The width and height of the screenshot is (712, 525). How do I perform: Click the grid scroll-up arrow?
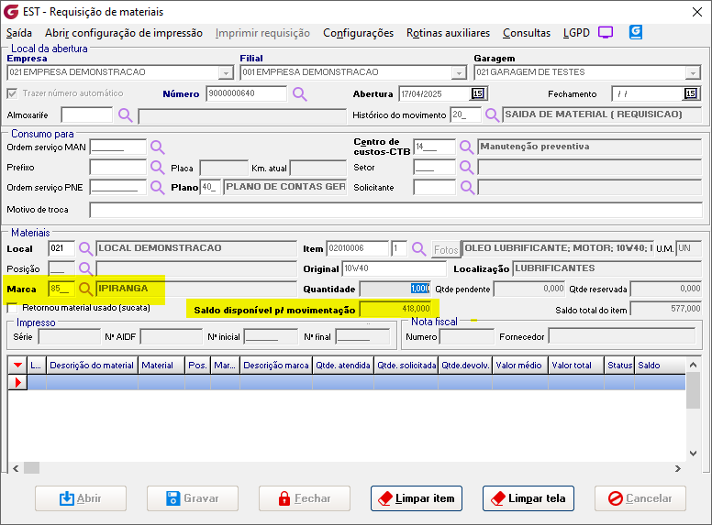693,365
